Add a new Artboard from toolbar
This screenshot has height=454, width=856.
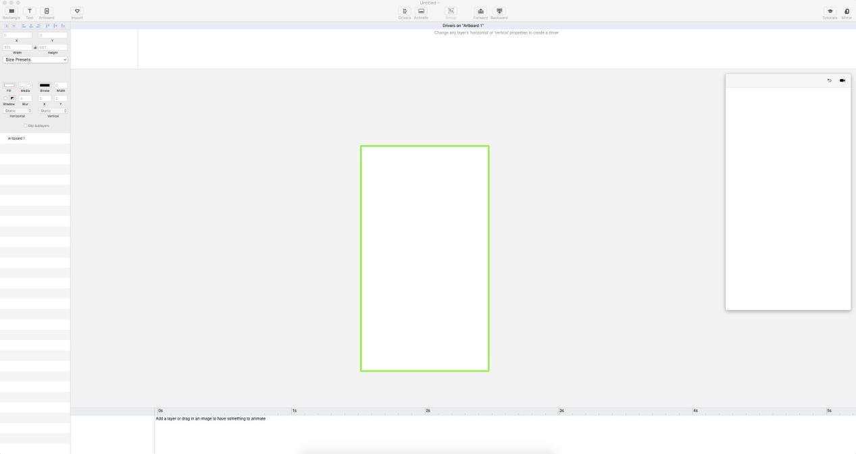click(x=46, y=11)
